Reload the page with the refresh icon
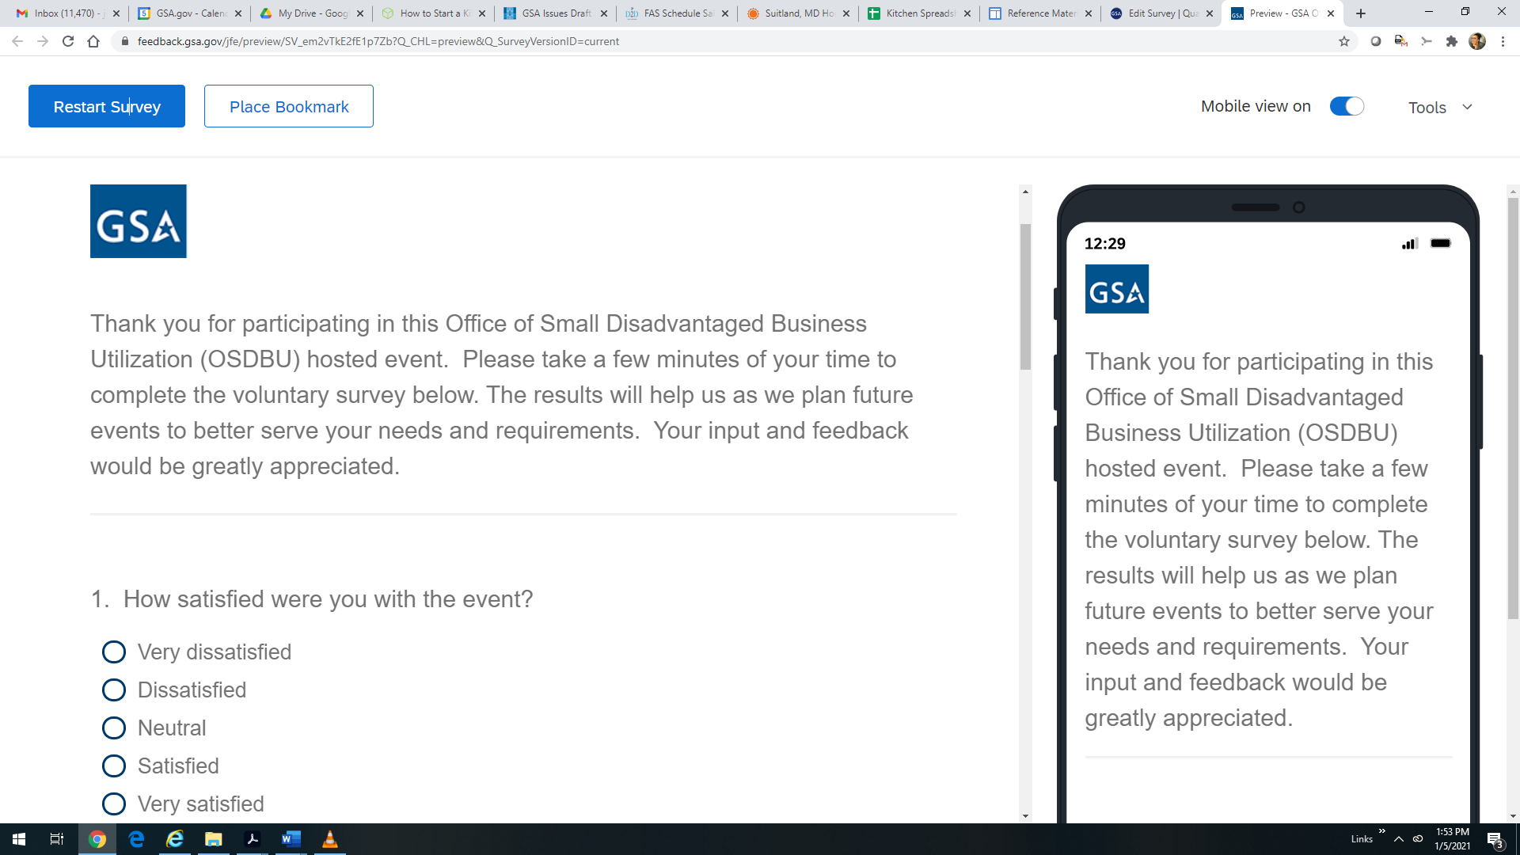1520x855 pixels. [68, 41]
